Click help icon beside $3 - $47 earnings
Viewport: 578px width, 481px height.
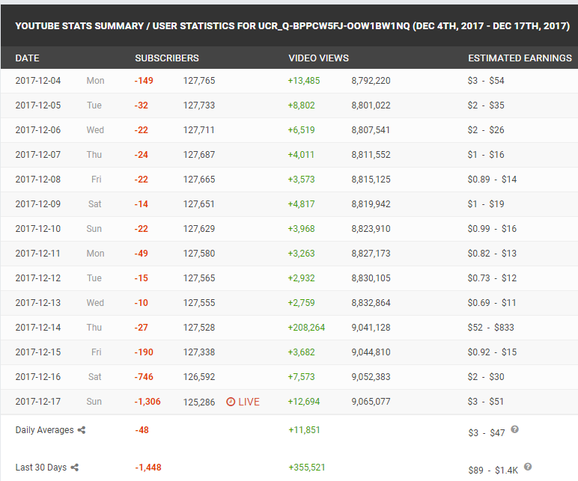pos(514,429)
